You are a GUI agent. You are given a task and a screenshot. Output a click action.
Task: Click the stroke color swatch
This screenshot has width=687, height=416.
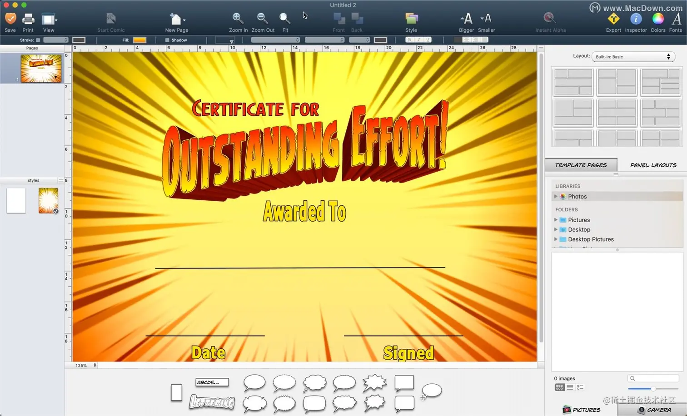click(79, 40)
